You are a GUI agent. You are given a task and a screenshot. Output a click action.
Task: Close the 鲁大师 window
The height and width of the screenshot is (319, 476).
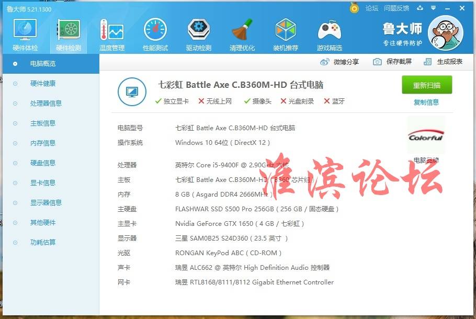pyautogui.click(x=462, y=8)
